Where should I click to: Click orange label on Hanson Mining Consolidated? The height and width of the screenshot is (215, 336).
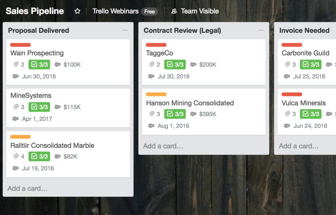point(156,94)
